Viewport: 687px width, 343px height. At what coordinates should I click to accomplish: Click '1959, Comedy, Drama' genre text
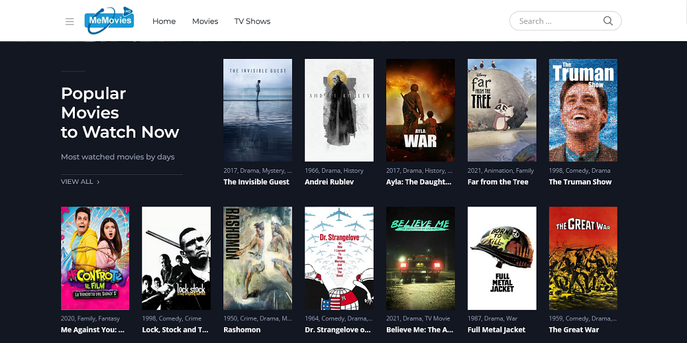(x=583, y=318)
